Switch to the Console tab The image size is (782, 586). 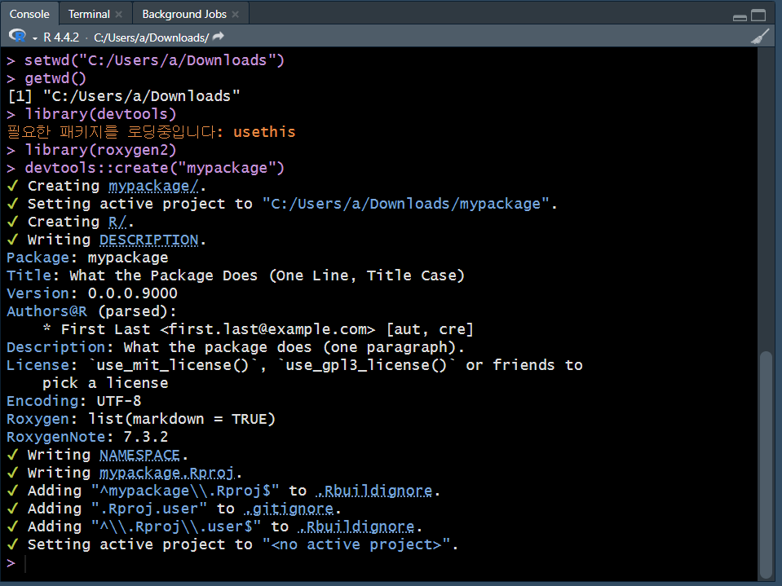29,14
